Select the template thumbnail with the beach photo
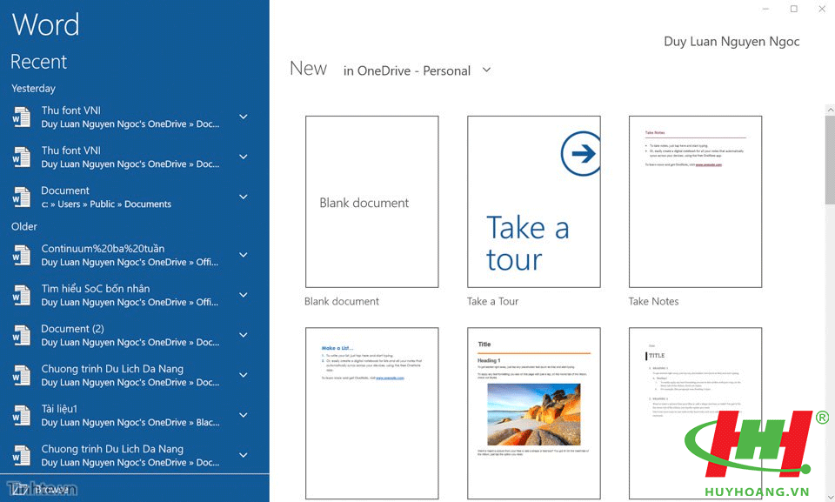835x502 pixels. [533, 413]
